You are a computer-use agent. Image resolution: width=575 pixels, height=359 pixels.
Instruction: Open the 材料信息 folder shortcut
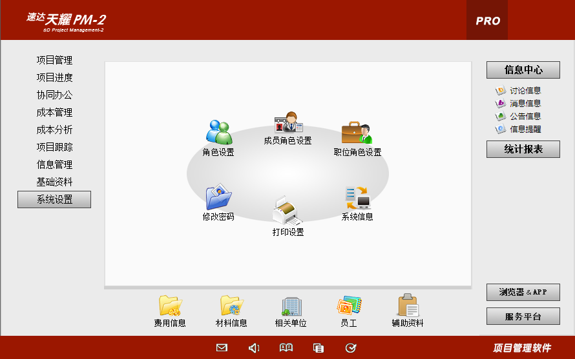tap(231, 306)
